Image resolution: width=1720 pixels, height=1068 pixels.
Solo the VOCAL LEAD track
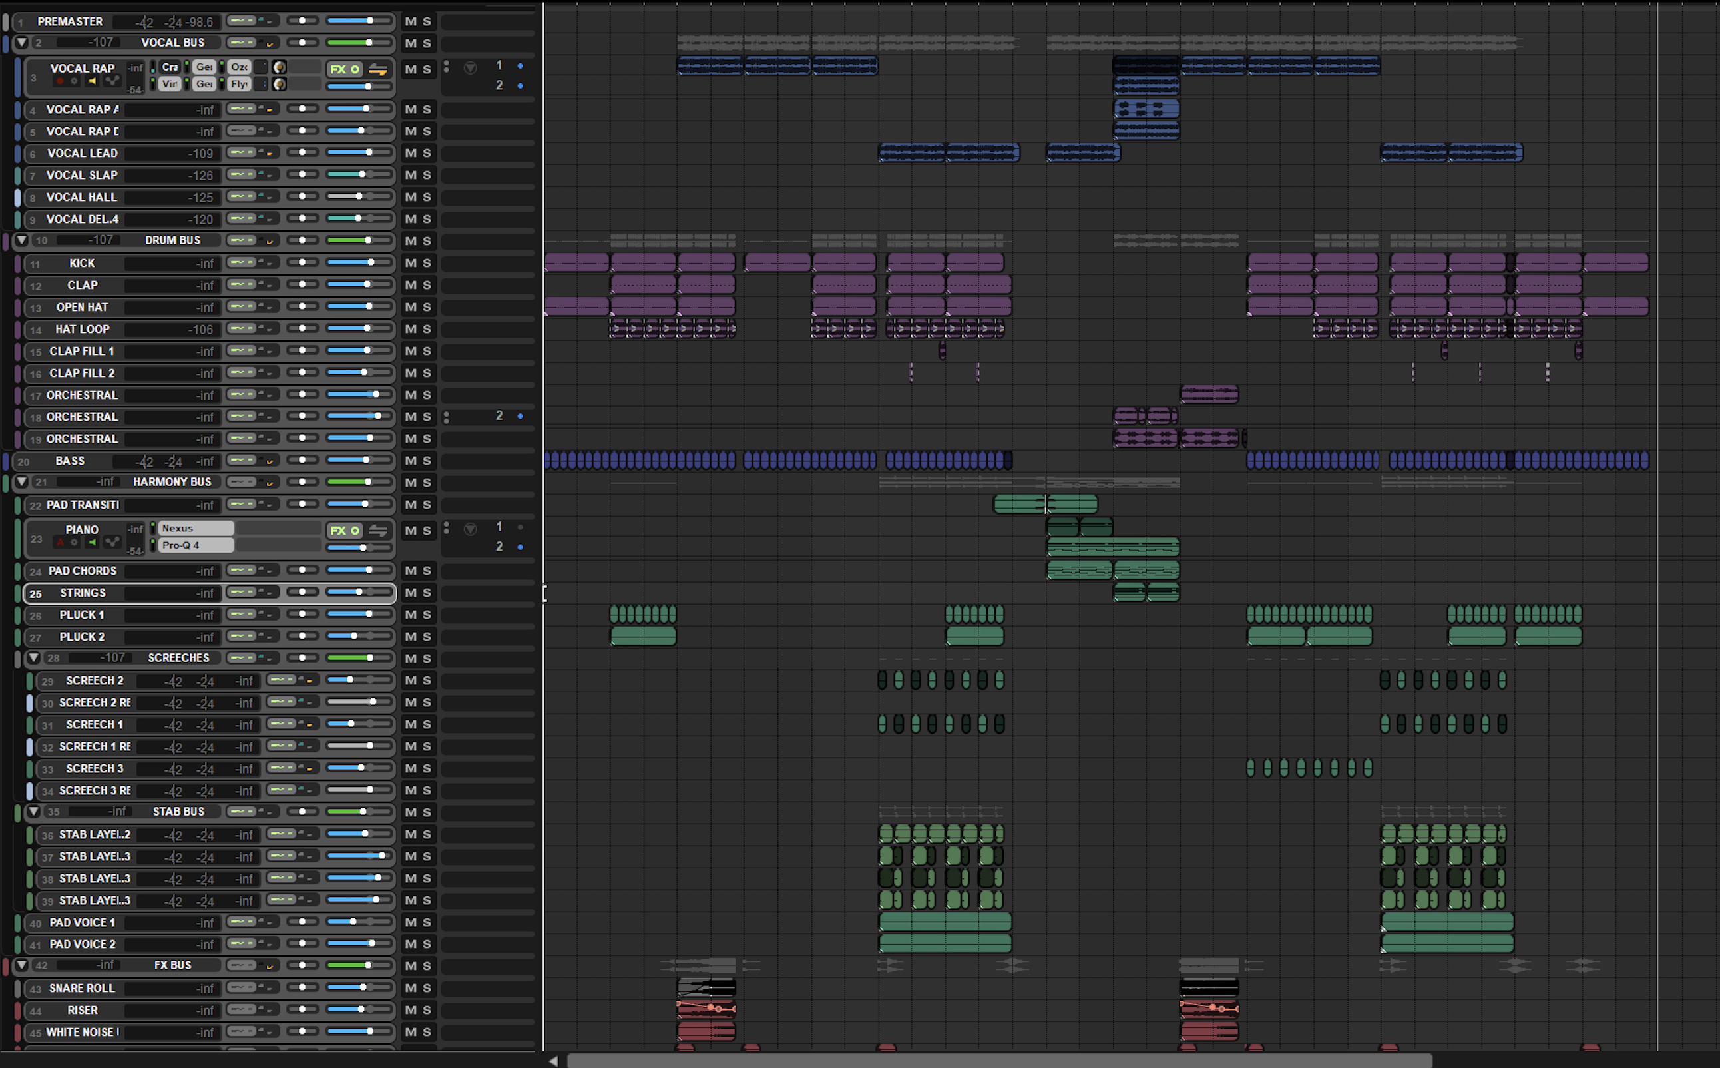coord(427,153)
